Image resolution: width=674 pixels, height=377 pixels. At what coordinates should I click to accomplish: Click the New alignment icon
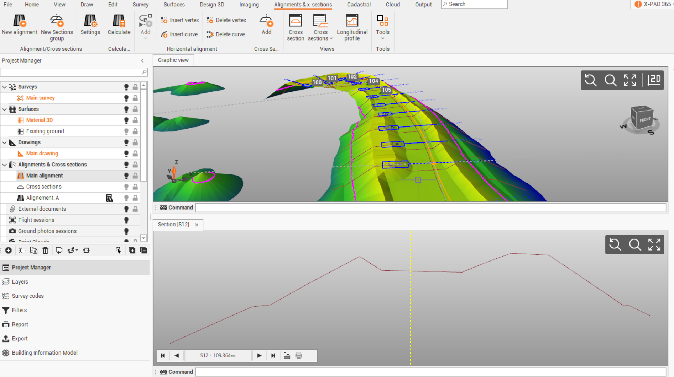click(x=20, y=21)
